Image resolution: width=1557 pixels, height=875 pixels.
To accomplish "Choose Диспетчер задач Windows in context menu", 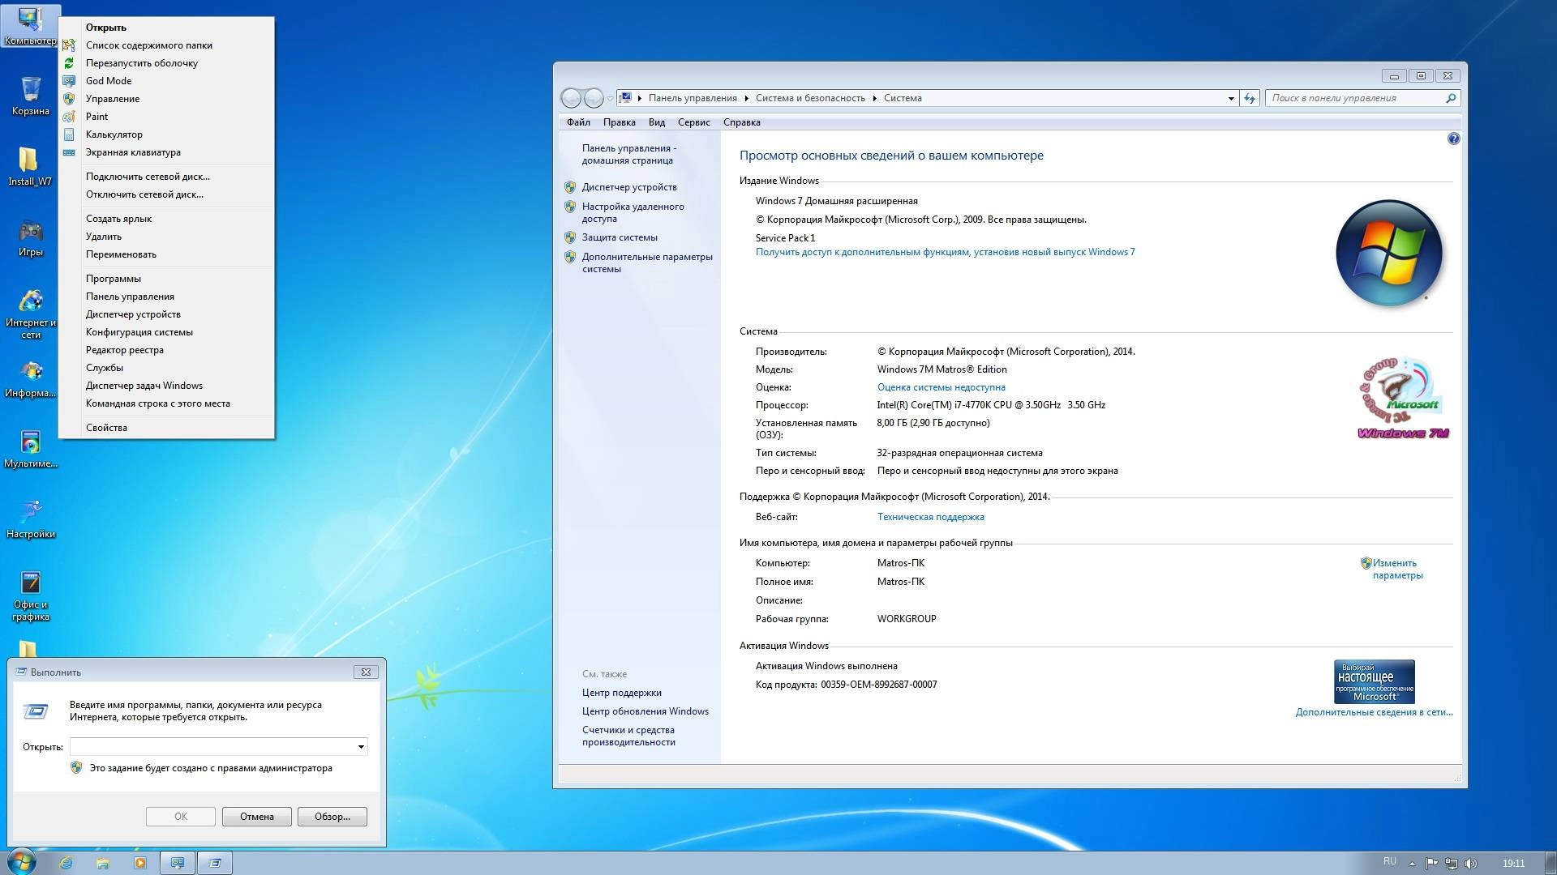I will pyautogui.click(x=167, y=386).
